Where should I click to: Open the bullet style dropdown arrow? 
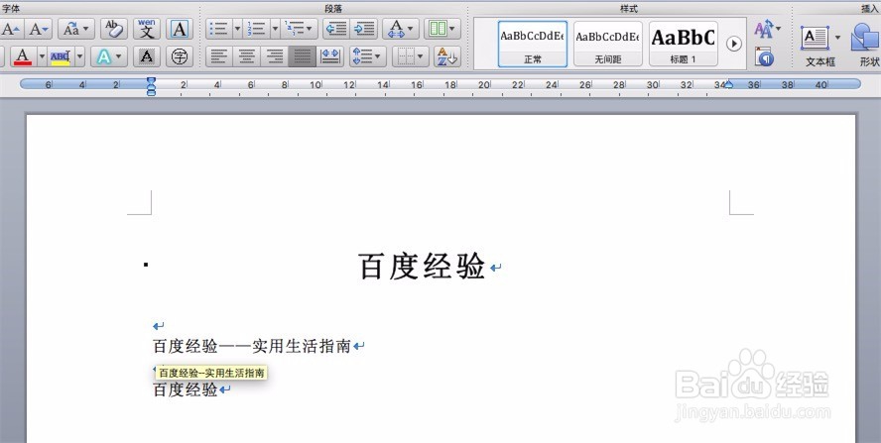(x=237, y=29)
